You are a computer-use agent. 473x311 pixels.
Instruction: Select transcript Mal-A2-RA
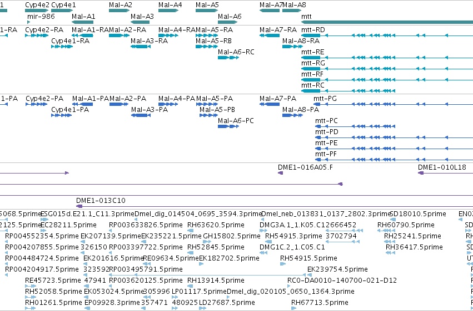[119, 35]
